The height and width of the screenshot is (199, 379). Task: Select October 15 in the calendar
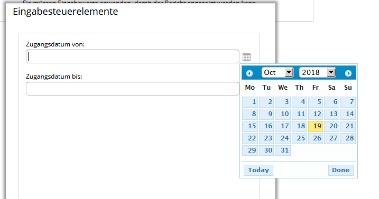click(250, 126)
